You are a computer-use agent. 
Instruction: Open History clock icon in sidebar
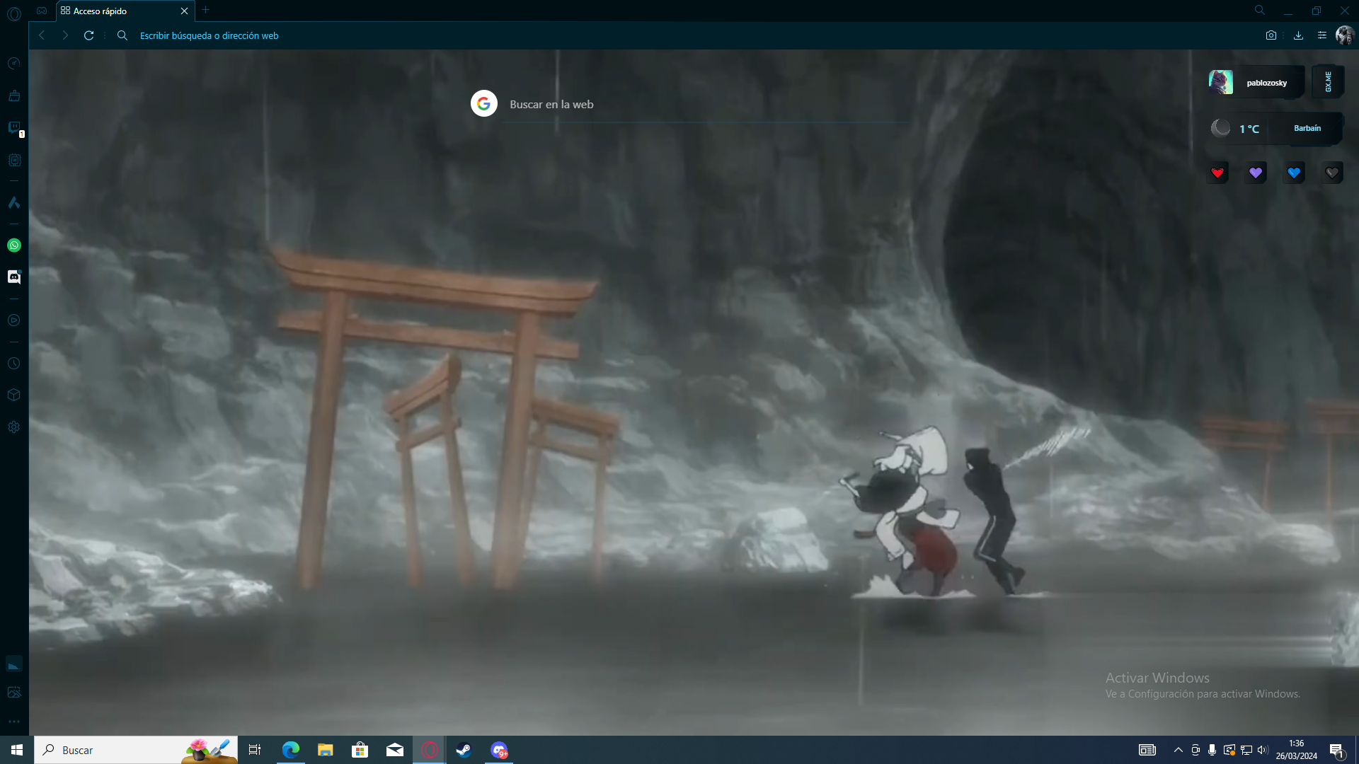[13, 364]
